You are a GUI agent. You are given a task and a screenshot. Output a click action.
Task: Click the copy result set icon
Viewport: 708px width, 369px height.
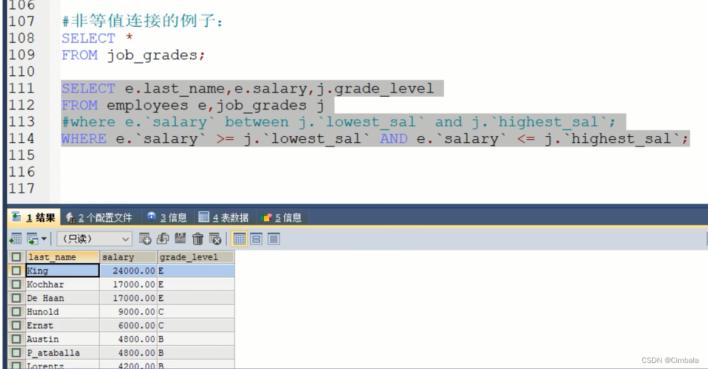click(32, 238)
